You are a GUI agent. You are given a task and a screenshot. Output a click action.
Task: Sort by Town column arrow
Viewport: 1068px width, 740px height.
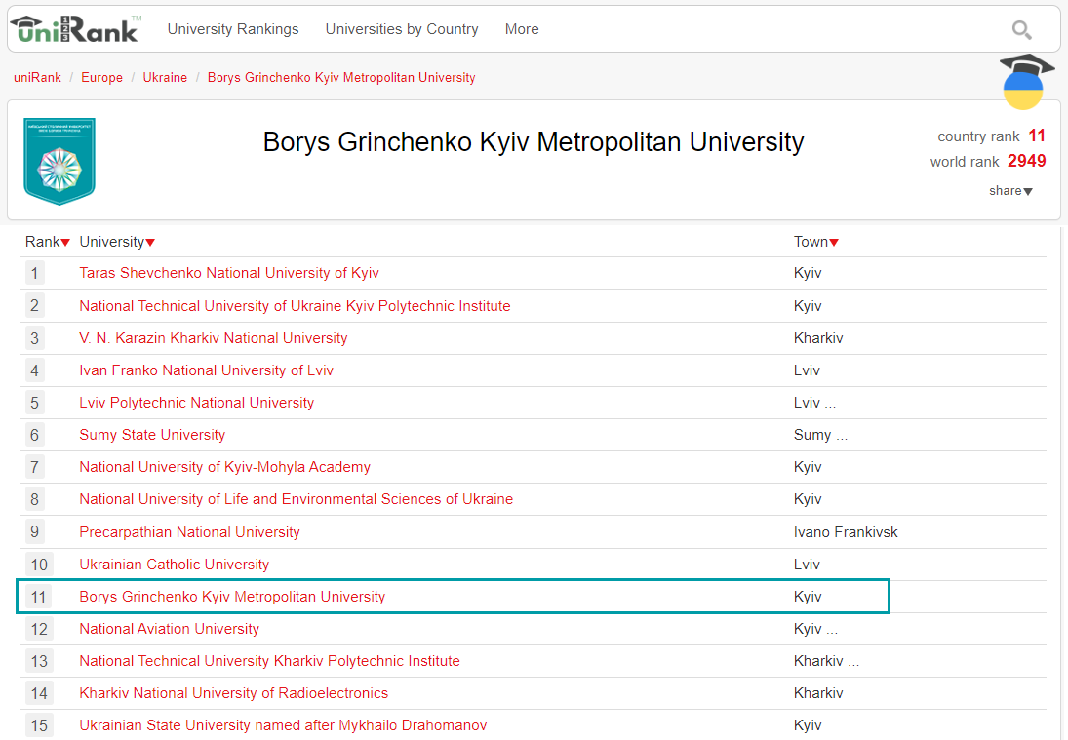click(834, 243)
